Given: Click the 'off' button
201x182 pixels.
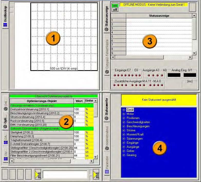Looking at the screenshot, I should point(115,10).
